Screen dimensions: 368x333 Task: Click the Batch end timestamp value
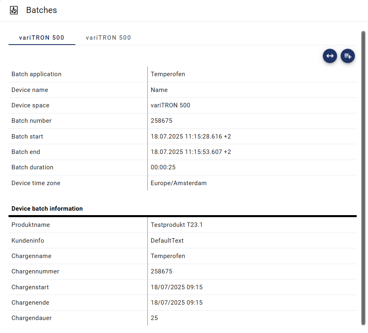191,152
